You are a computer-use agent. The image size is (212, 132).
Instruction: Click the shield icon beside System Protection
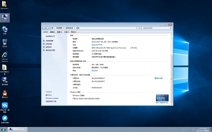pyautogui.click(x=44, y=47)
